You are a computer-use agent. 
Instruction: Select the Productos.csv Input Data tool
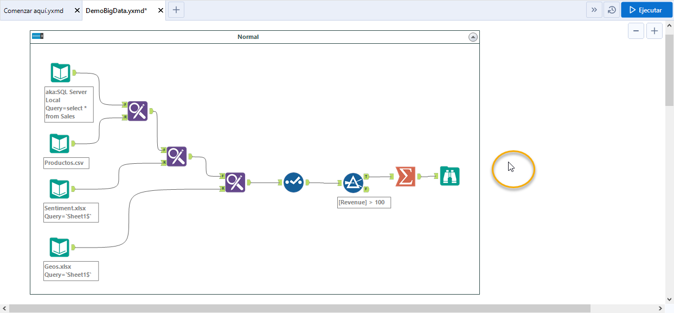coord(60,143)
